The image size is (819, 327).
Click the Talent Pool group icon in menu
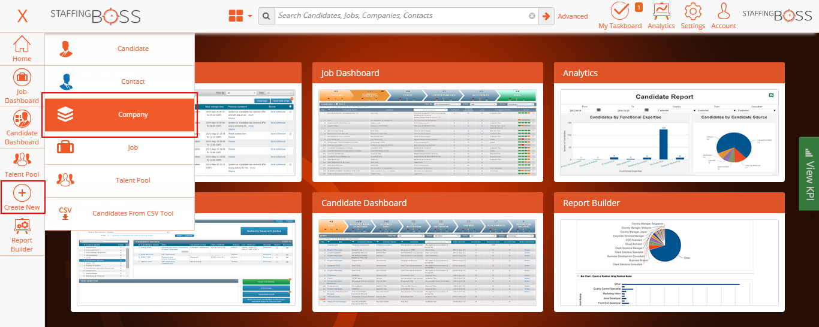pyautogui.click(x=65, y=180)
